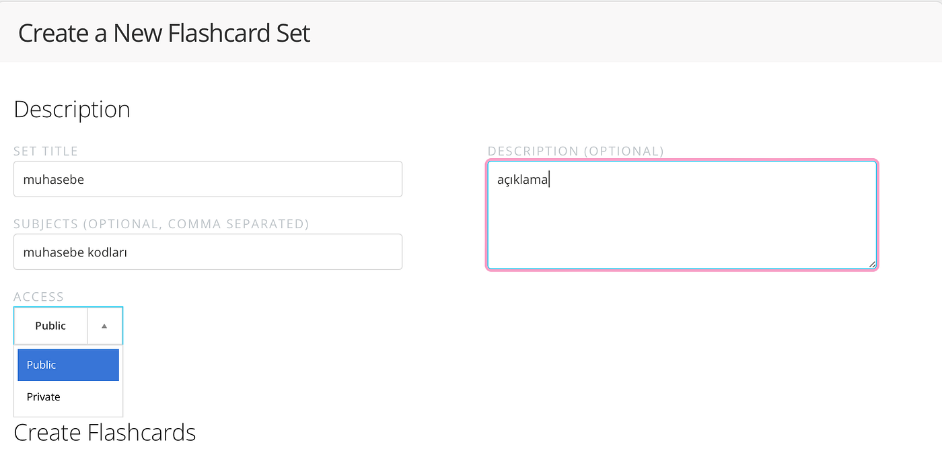The image size is (942, 453).
Task: Click the SUBJECTS (OPTIONAL, COMMA SEPARATED) label
Action: pyautogui.click(x=161, y=223)
